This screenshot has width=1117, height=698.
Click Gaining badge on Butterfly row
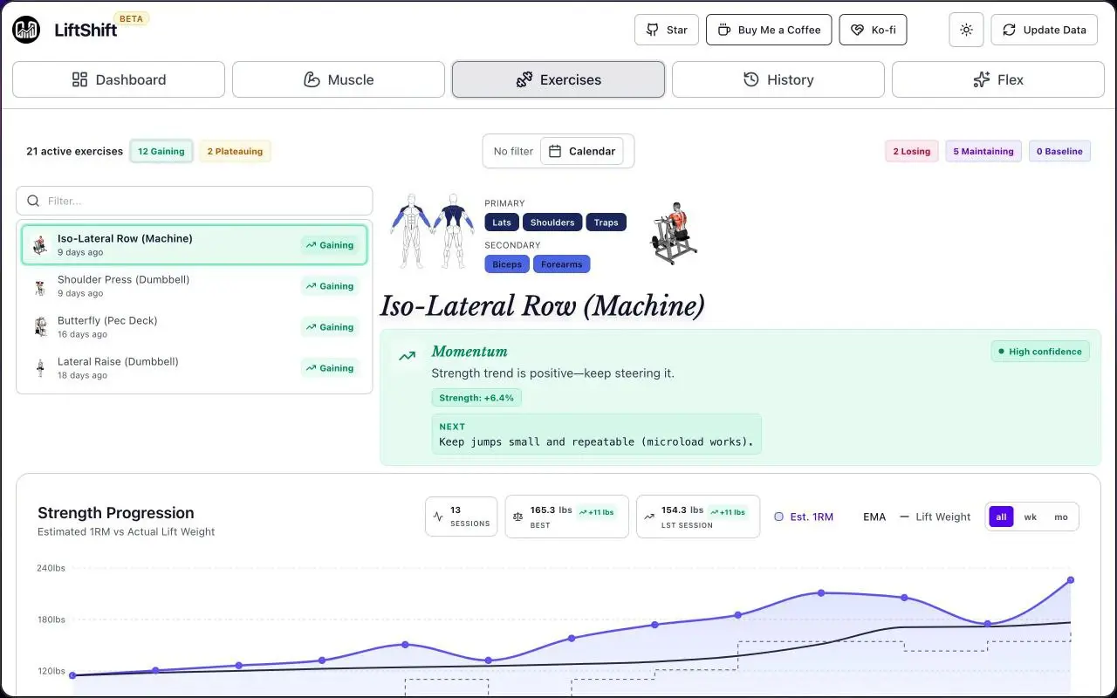click(x=330, y=327)
